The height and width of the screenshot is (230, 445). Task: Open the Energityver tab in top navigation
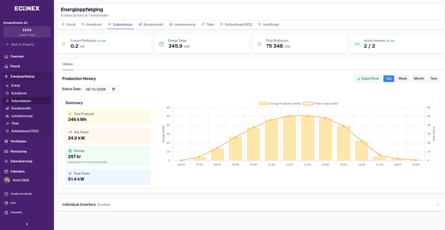point(92,24)
